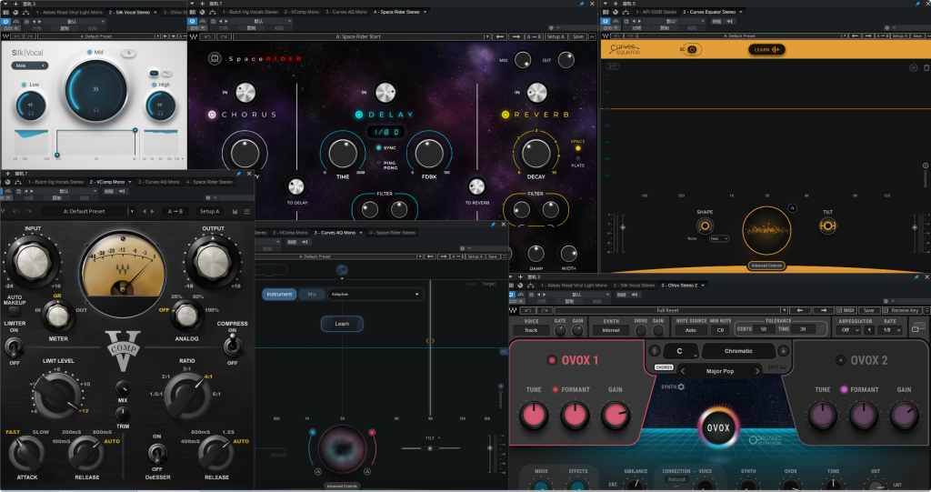
Task: Click the OVox center logo orb
Action: (718, 427)
